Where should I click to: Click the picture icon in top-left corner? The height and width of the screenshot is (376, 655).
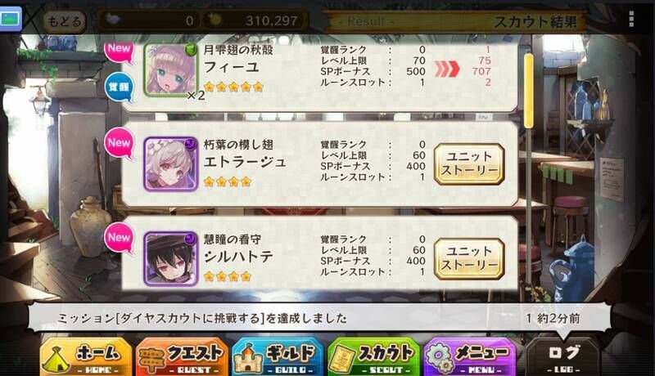[11, 18]
